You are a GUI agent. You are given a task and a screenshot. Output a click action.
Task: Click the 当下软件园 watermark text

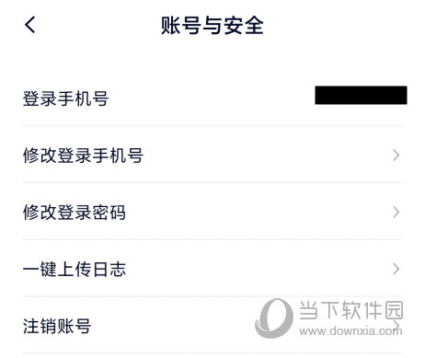351,310
